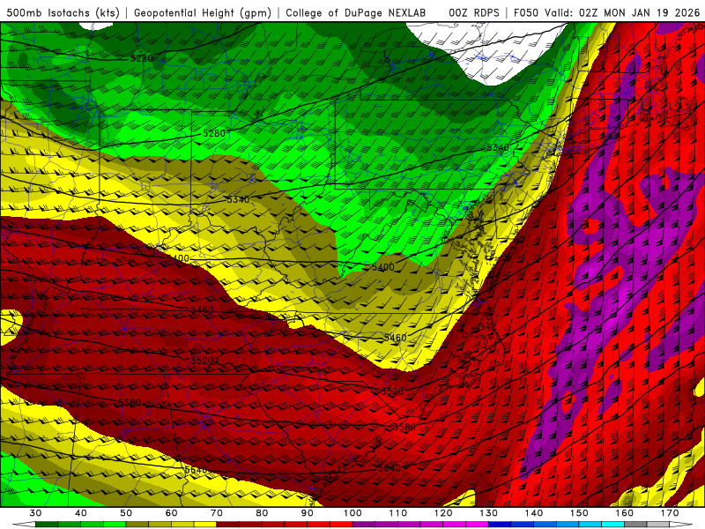Click the 'Valid: 02Z MON JAN 19 2026' text
Image resolution: width=705 pixels, height=529 pixels.
(x=622, y=12)
